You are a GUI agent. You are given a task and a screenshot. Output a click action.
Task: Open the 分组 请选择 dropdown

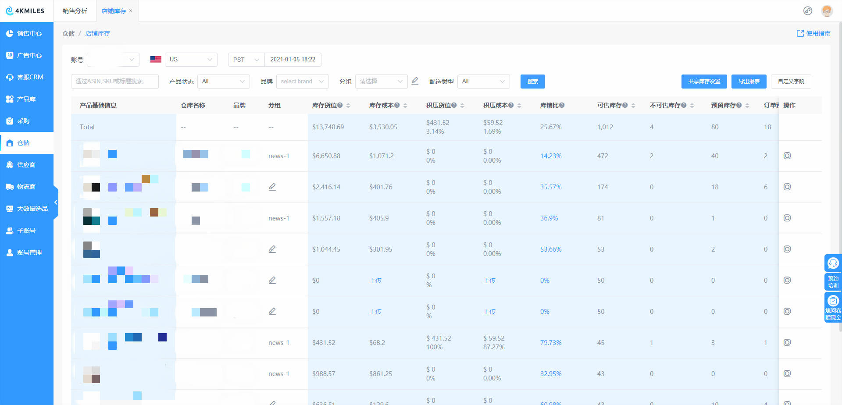tap(382, 82)
